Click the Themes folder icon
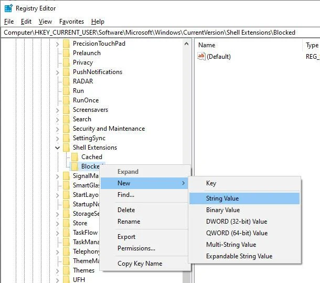This screenshot has height=283, width=320. pos(66,270)
